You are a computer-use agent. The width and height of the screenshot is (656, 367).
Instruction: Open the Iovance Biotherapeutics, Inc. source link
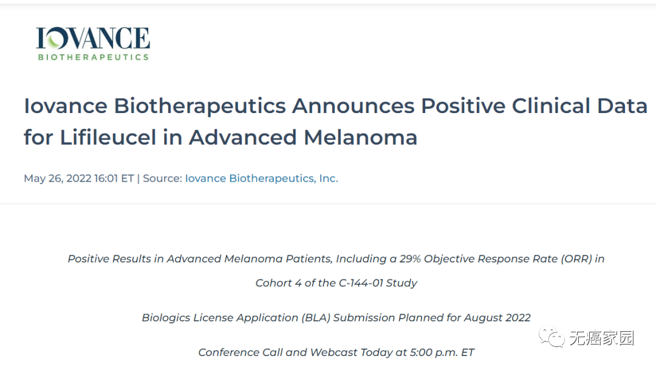click(x=261, y=179)
